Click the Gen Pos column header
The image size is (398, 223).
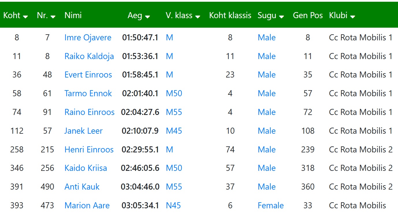(x=308, y=15)
